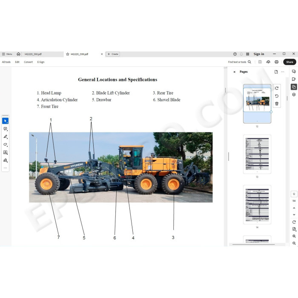Select the Draw freehand loop tool

(5, 145)
